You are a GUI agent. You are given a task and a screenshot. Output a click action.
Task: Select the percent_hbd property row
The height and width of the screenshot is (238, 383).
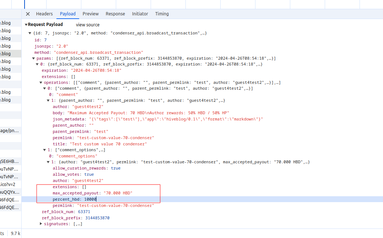coord(74,199)
